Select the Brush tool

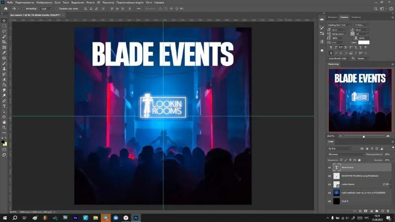point(4,64)
